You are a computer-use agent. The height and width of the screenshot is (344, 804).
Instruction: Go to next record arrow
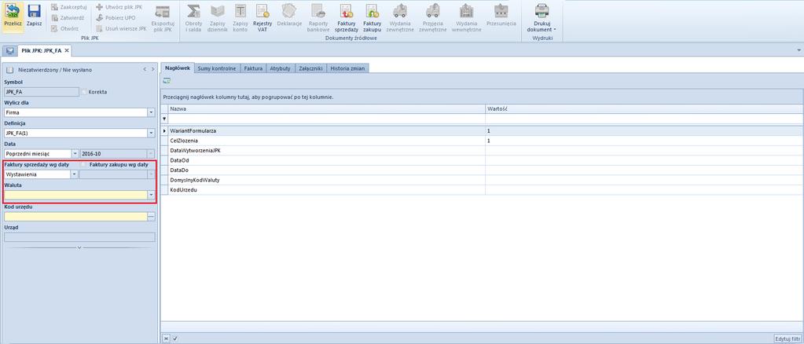(x=152, y=69)
